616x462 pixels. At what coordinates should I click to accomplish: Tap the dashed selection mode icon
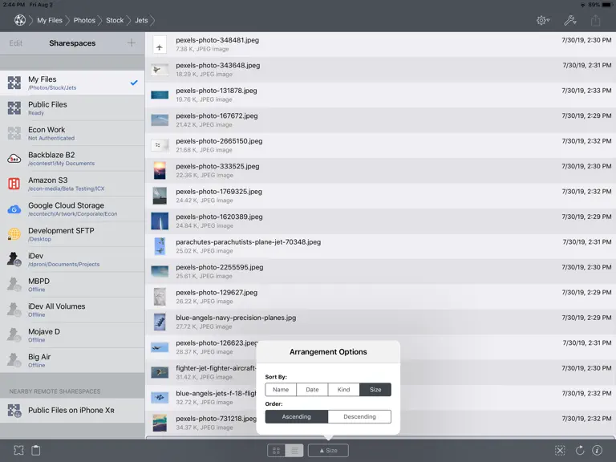tap(560, 450)
